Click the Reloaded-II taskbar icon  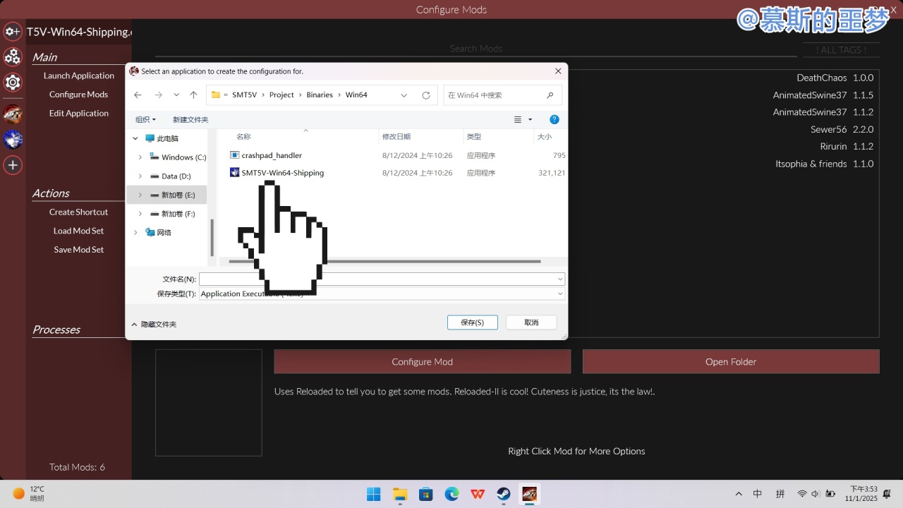tap(529, 494)
